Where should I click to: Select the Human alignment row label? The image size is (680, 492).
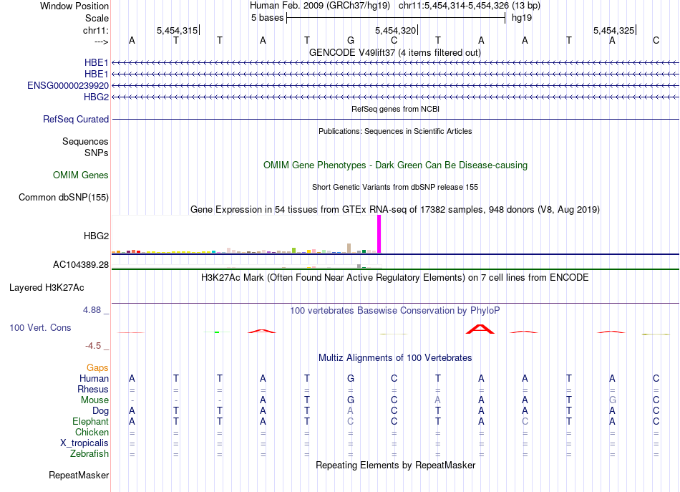click(94, 378)
